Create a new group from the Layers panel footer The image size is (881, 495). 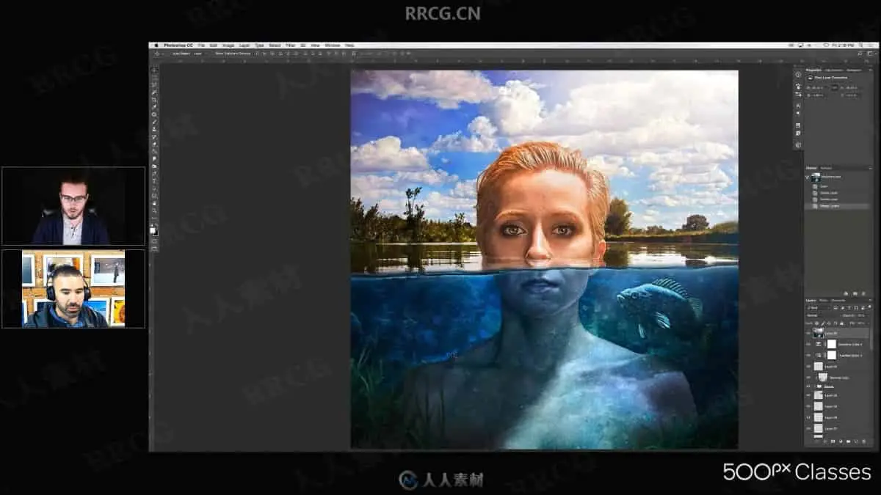coord(849,441)
